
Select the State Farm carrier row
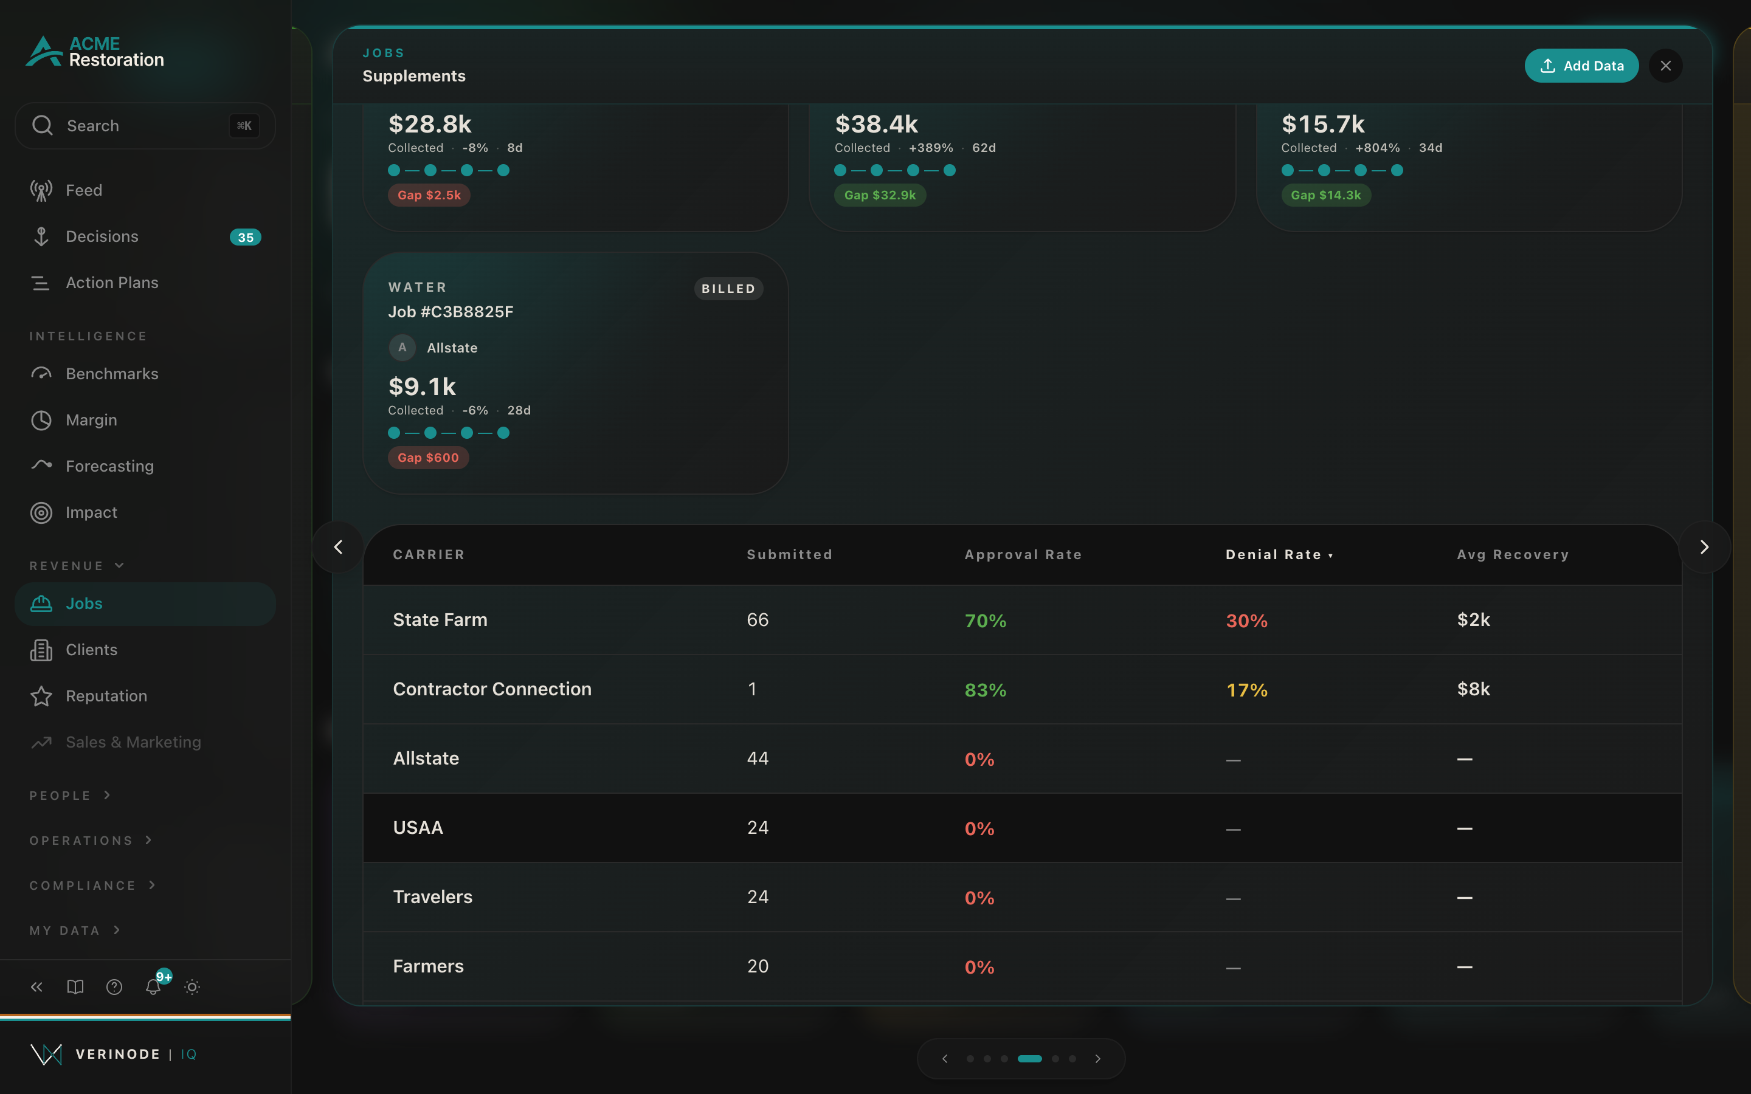(1023, 620)
